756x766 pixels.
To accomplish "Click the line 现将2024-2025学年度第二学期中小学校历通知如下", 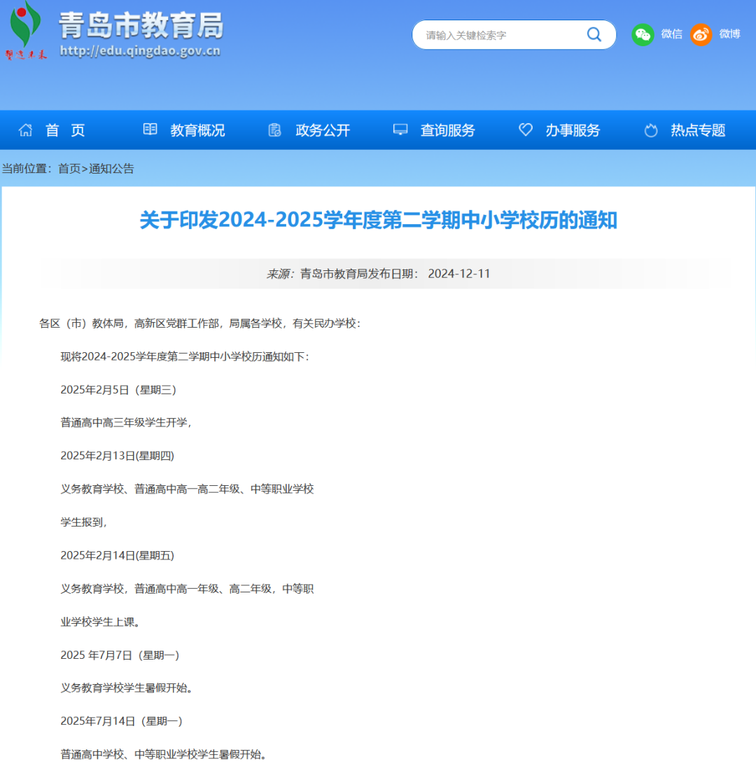I will [185, 356].
